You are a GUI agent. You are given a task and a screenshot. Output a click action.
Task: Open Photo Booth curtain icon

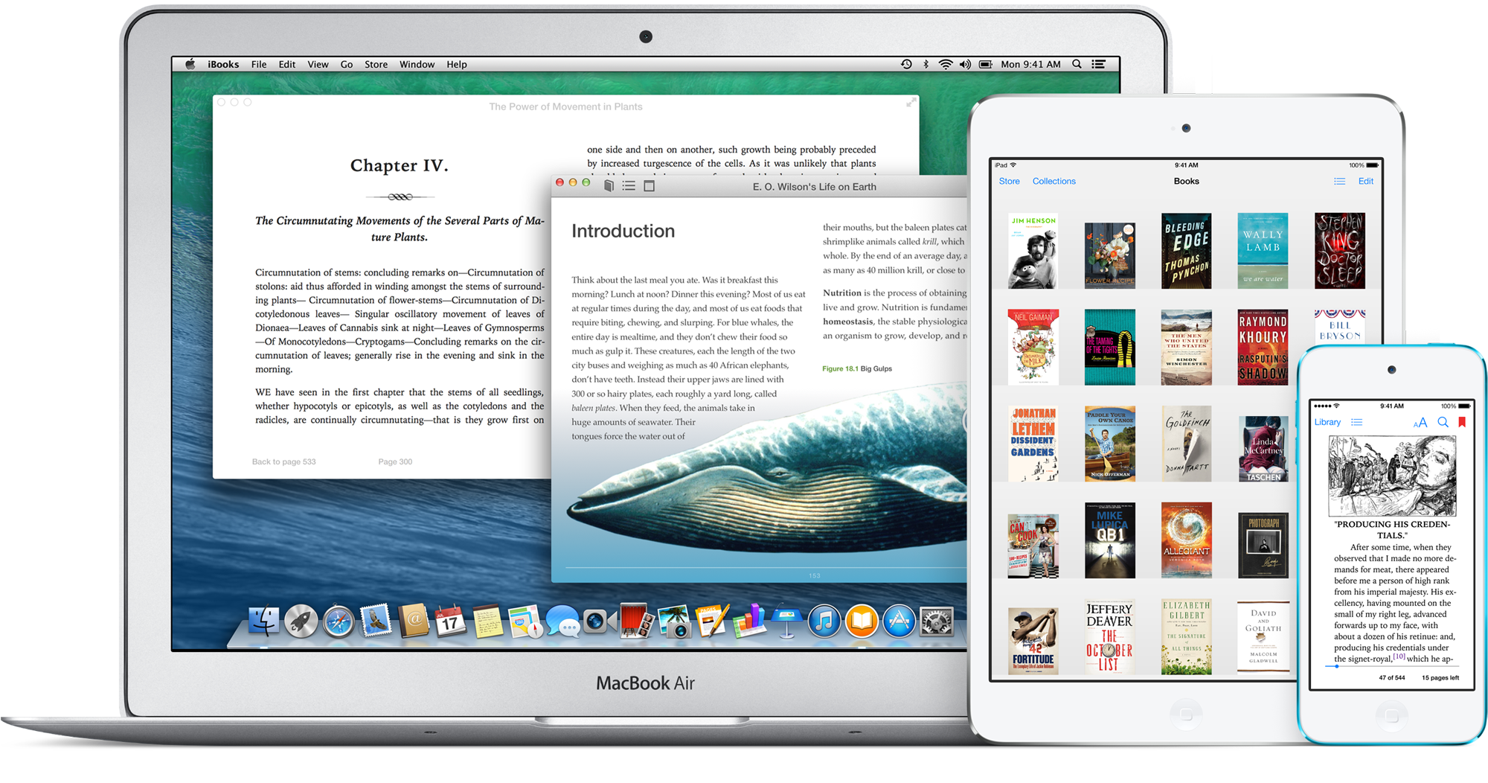pyautogui.click(x=637, y=621)
